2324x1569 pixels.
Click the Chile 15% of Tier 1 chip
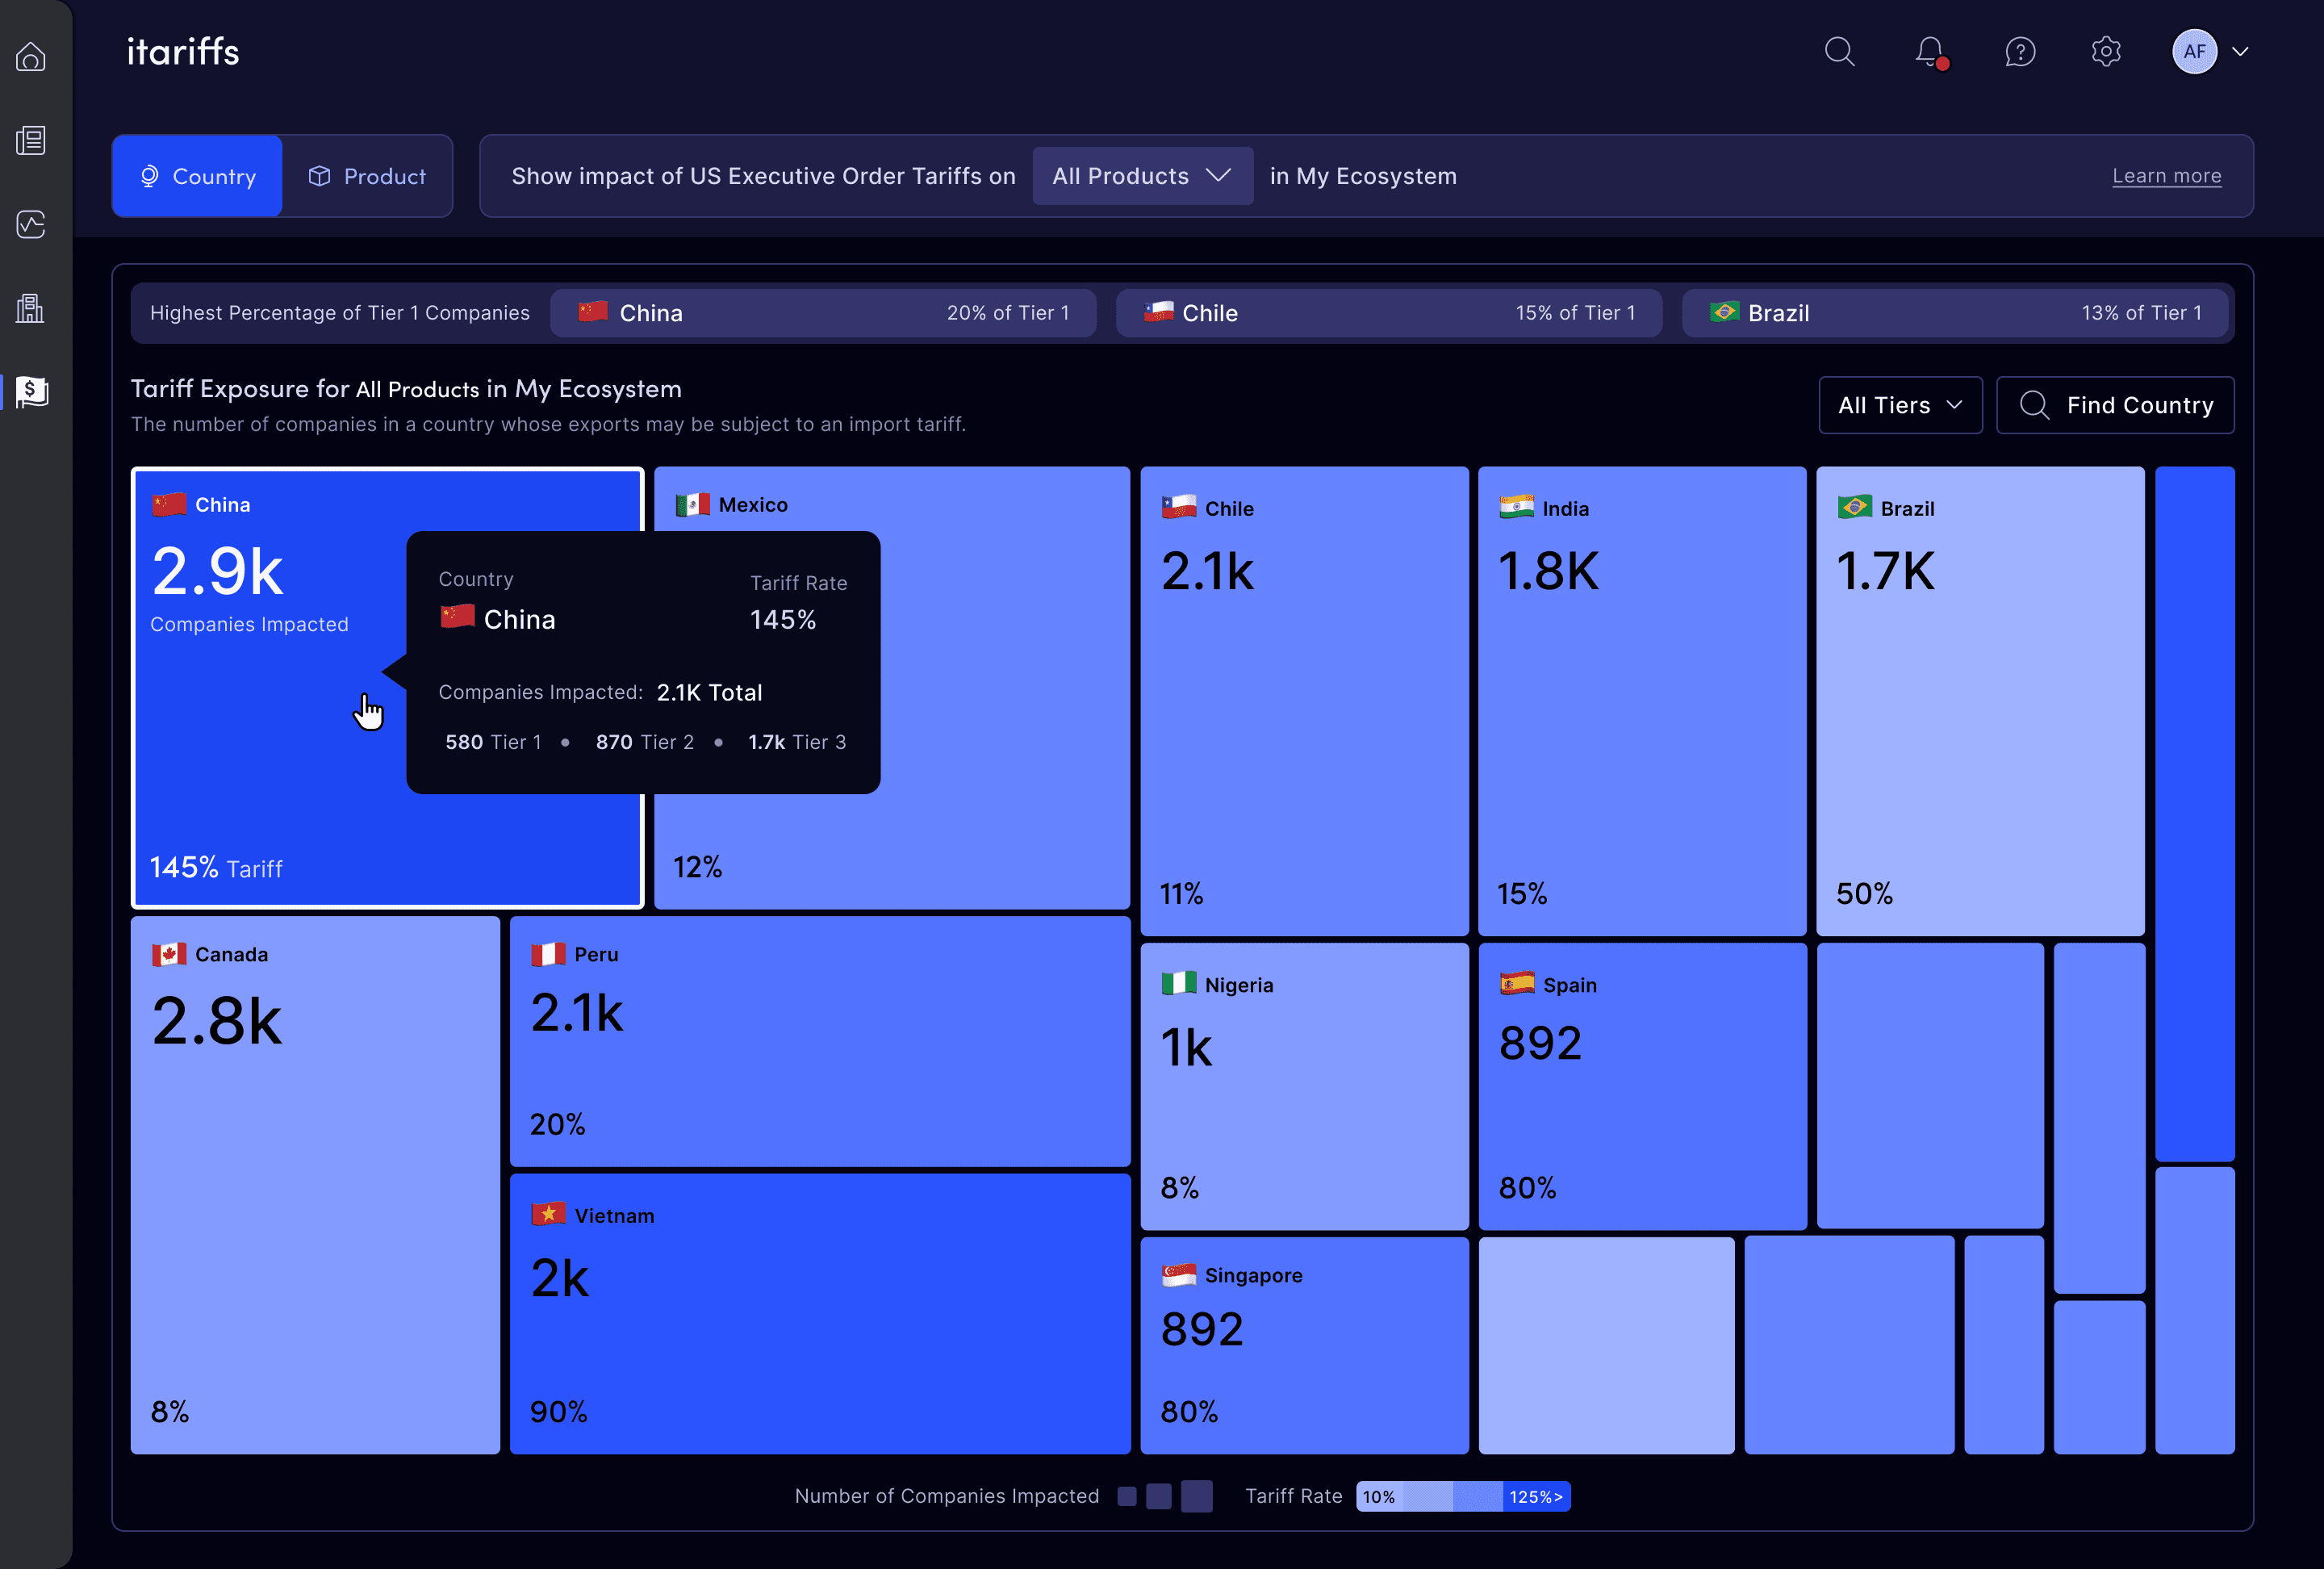pos(1388,313)
